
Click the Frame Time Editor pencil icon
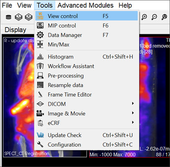tap(40, 95)
